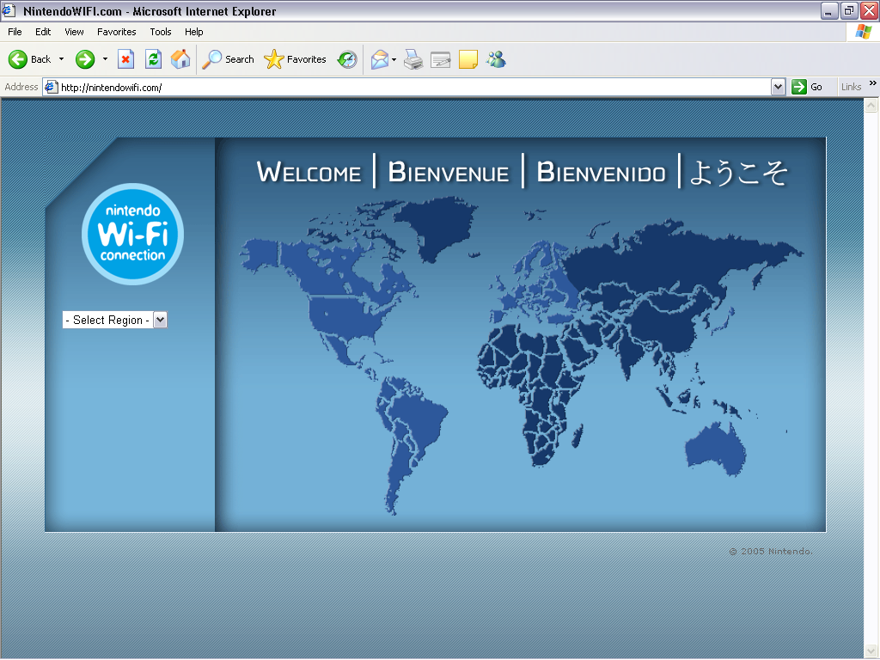Launch Messenger from the people icon
Viewport: 880px width, 660px height.
(x=496, y=59)
